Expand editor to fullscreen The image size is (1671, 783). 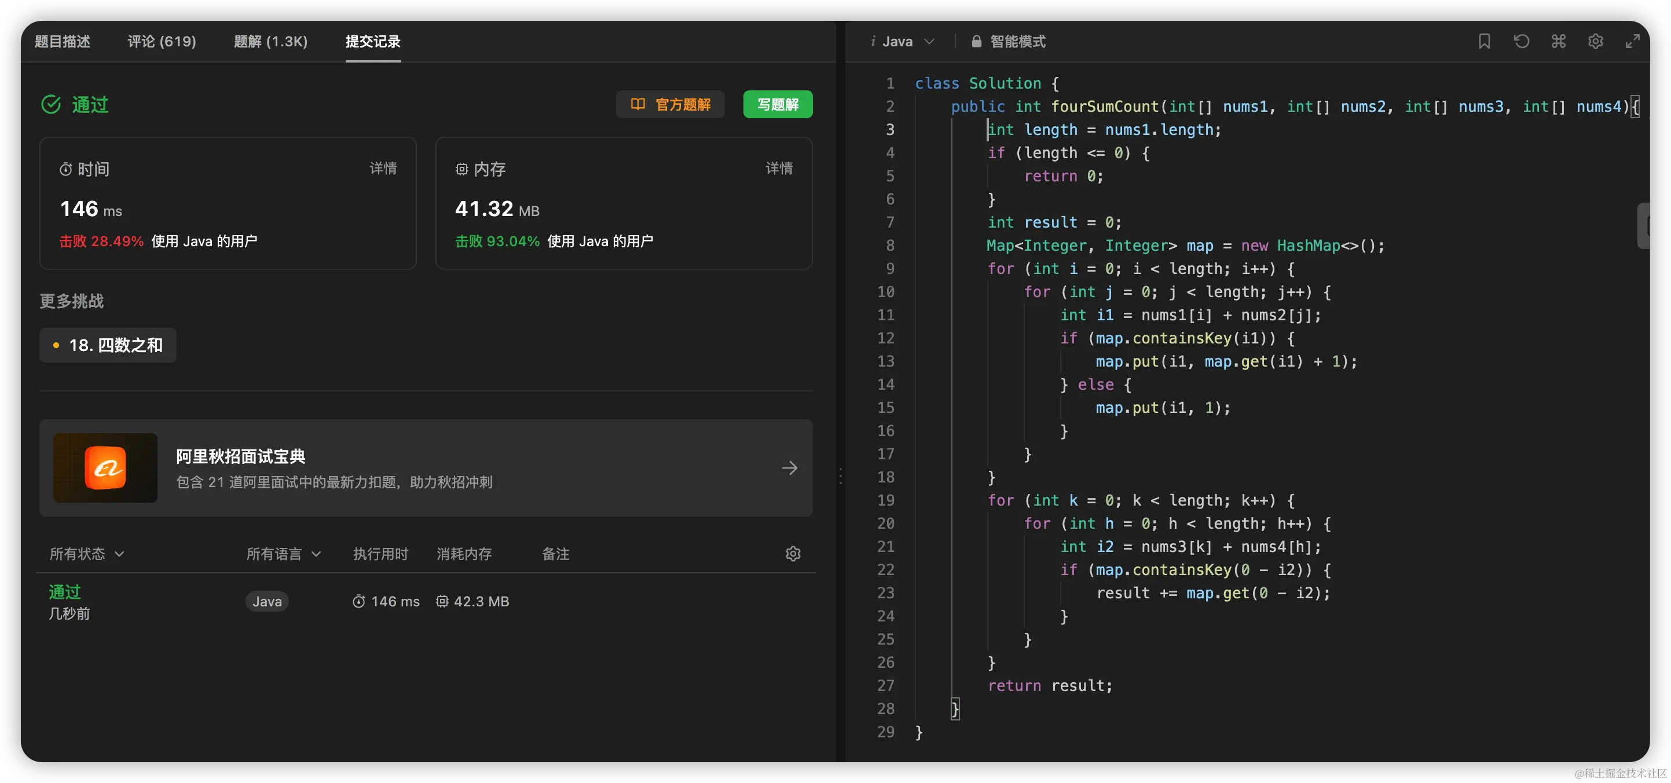click(x=1632, y=42)
